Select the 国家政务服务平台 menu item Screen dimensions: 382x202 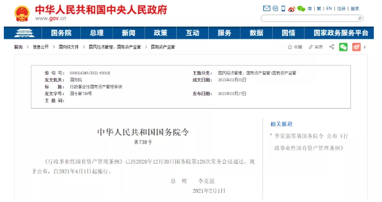coord(340,33)
